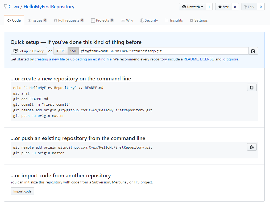This screenshot has height=205, width=270.
Task: Select the Code tab
Action: (14, 20)
